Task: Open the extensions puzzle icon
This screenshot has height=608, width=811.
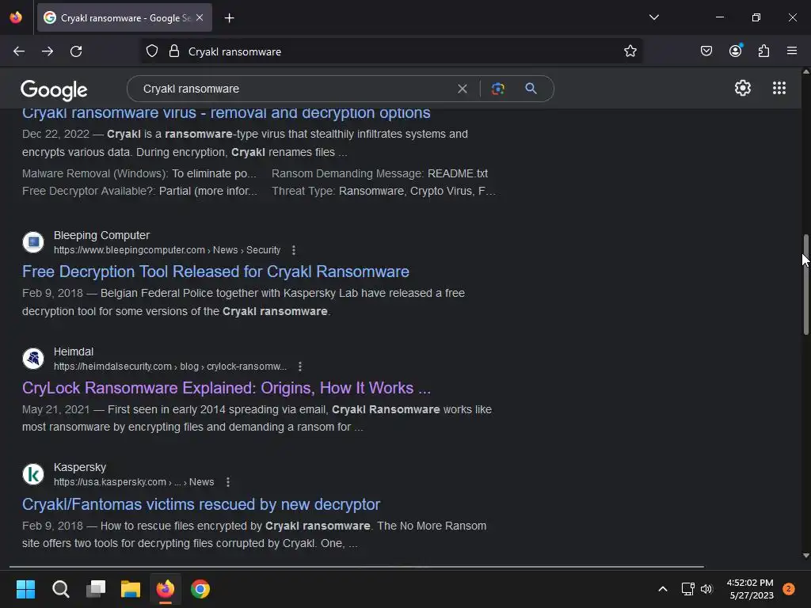Action: point(763,51)
